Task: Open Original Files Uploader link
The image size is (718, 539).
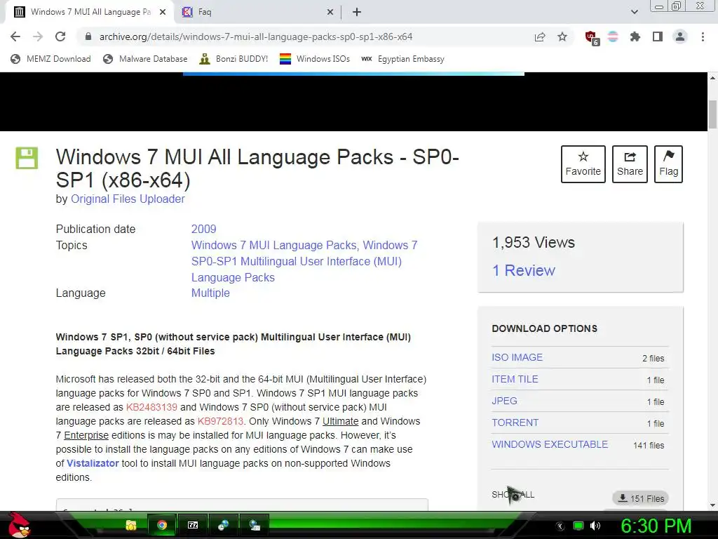Action: (128, 199)
